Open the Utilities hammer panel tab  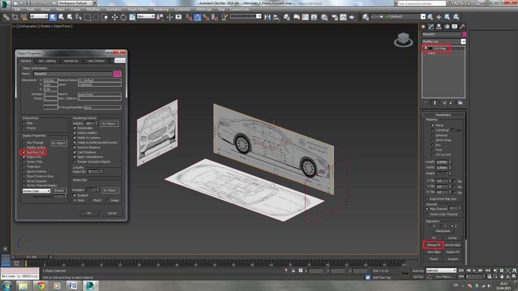pyautogui.click(x=462, y=27)
